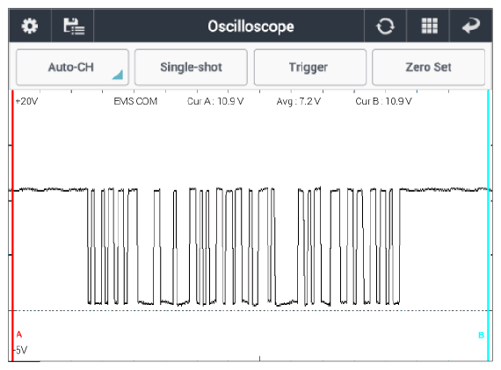Viewport: 501px width, 370px height.
Task: Click the Zero Set button
Action: click(x=428, y=67)
